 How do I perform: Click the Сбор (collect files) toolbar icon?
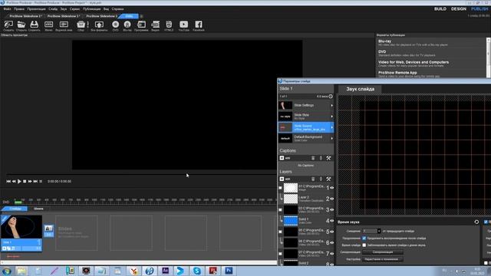(x=81, y=25)
